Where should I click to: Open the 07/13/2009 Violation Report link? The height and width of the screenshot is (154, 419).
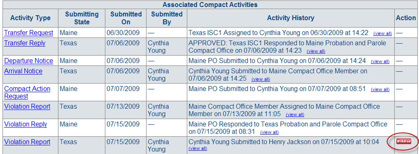click(27, 107)
